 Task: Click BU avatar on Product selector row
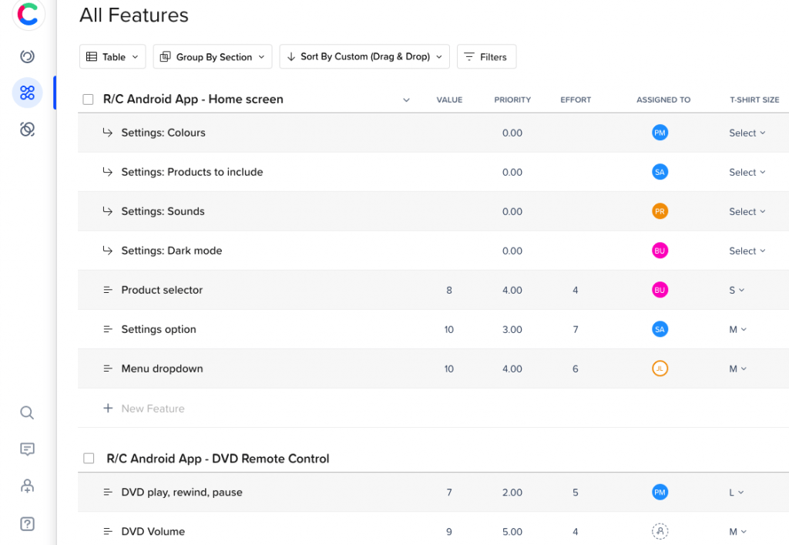pyautogui.click(x=660, y=290)
